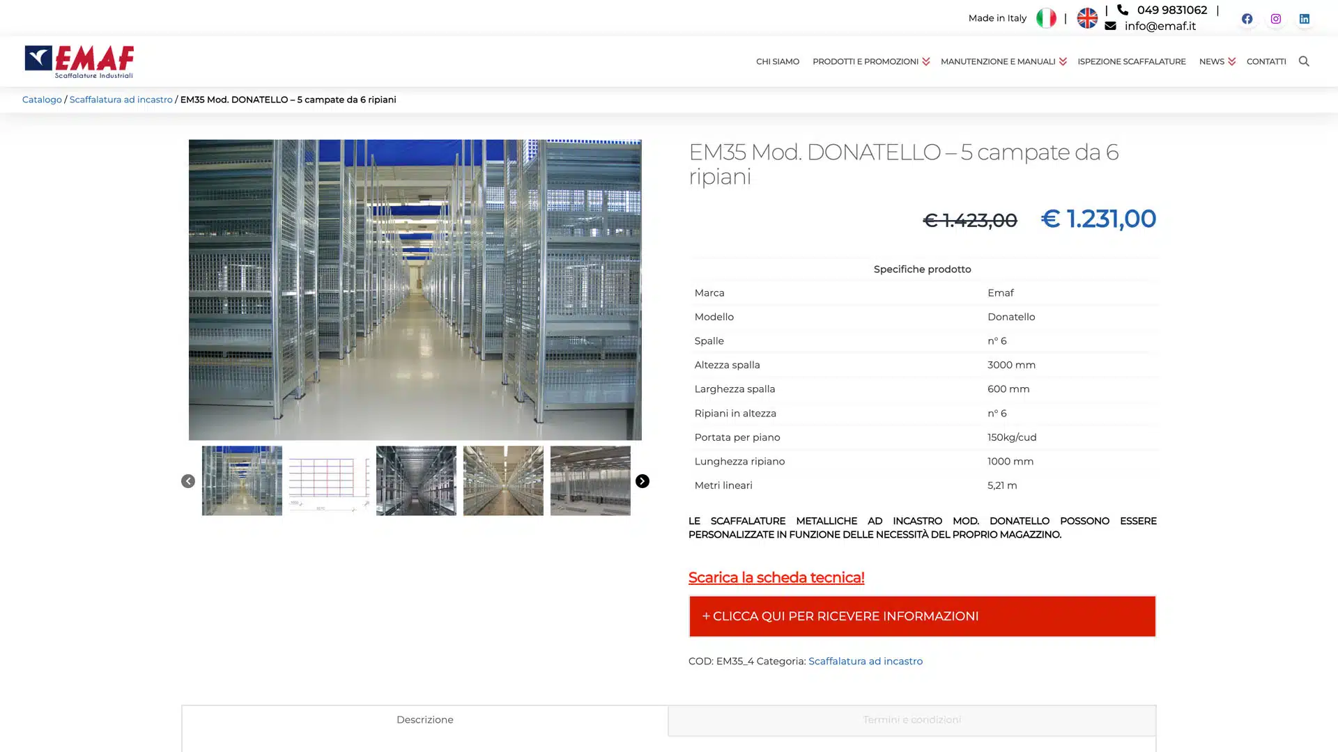Click the red request information button
This screenshot has width=1338, height=752.
922,616
